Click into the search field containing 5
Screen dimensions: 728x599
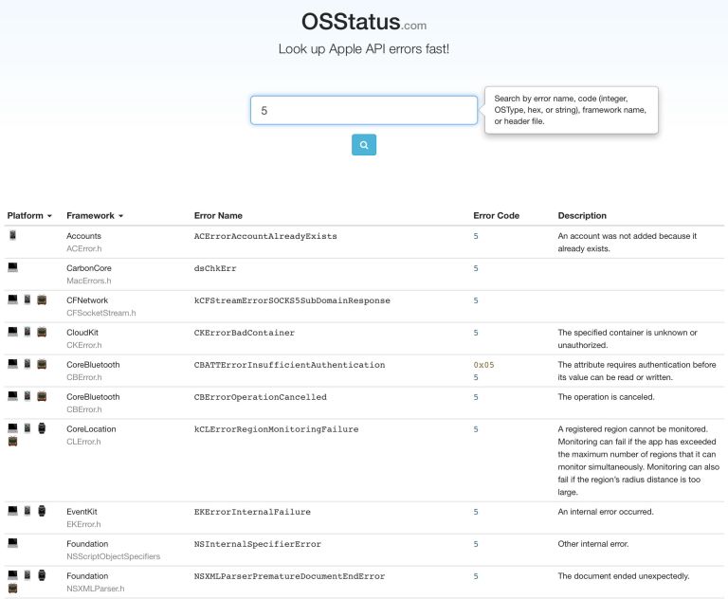[364, 111]
